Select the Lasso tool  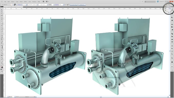[x=2, y=15]
